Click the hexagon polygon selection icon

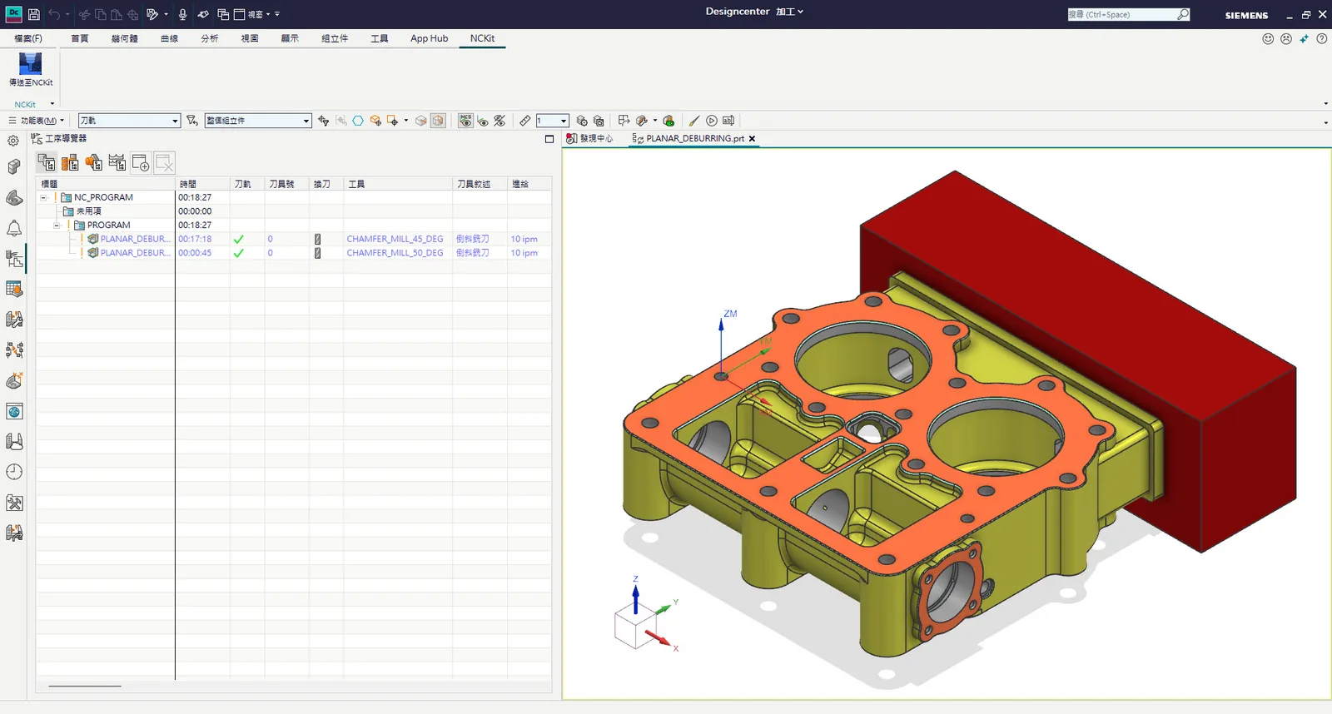click(358, 121)
